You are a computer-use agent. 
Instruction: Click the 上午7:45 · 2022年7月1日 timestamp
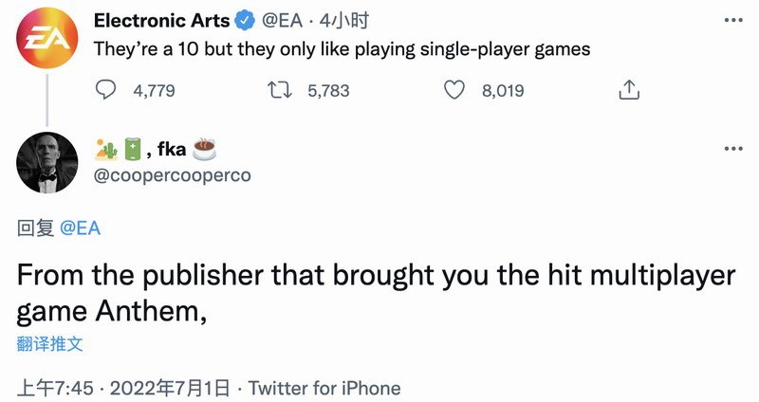pos(124,388)
